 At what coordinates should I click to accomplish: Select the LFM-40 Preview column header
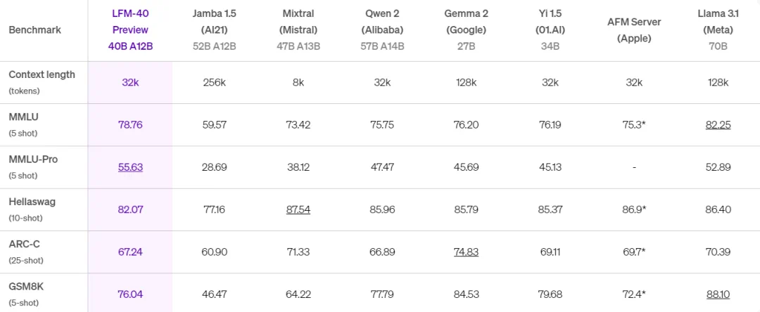tap(130, 30)
